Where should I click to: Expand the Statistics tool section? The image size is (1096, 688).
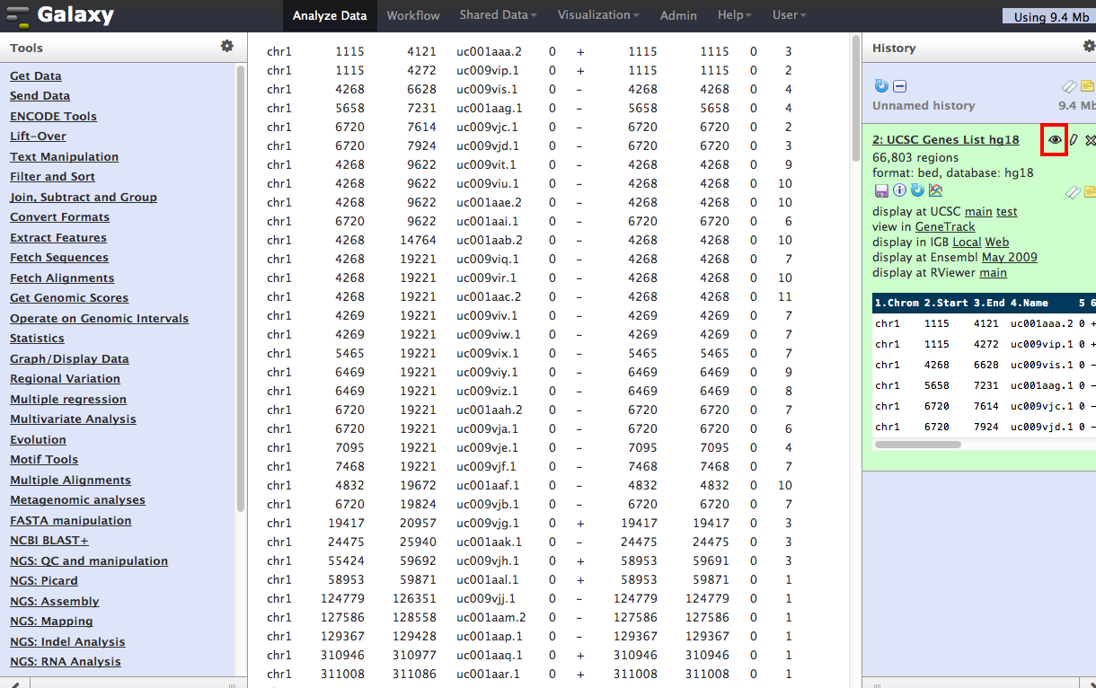click(37, 339)
